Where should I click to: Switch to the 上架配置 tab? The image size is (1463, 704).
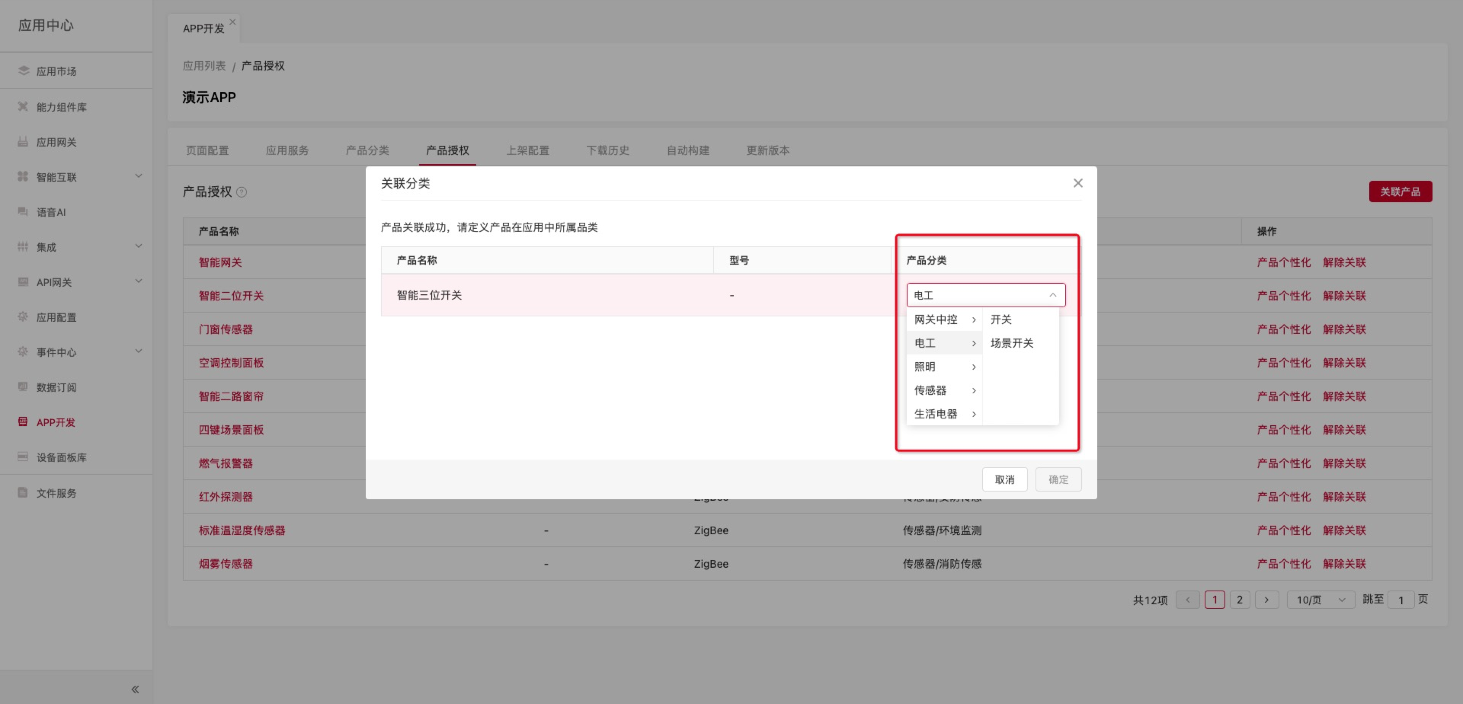click(527, 150)
